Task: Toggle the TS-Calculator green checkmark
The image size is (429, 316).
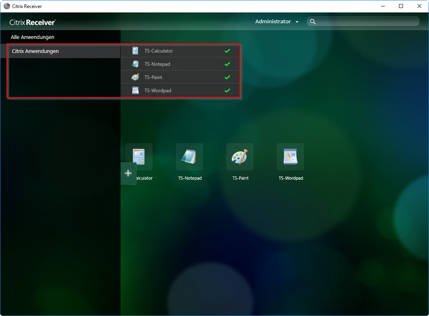Action: tap(228, 51)
